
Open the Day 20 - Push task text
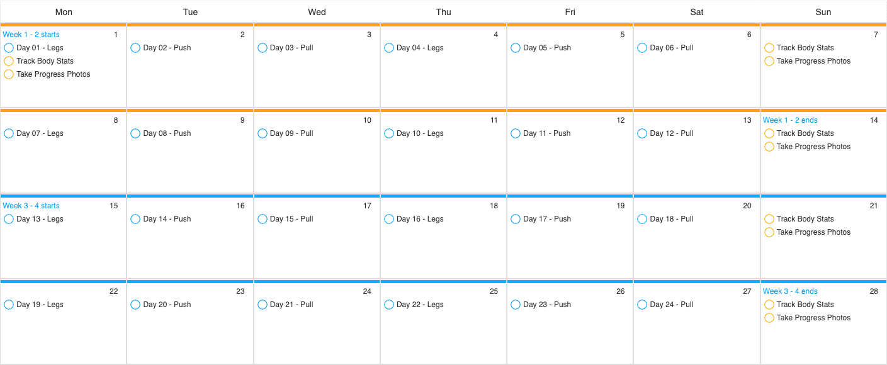pos(167,305)
